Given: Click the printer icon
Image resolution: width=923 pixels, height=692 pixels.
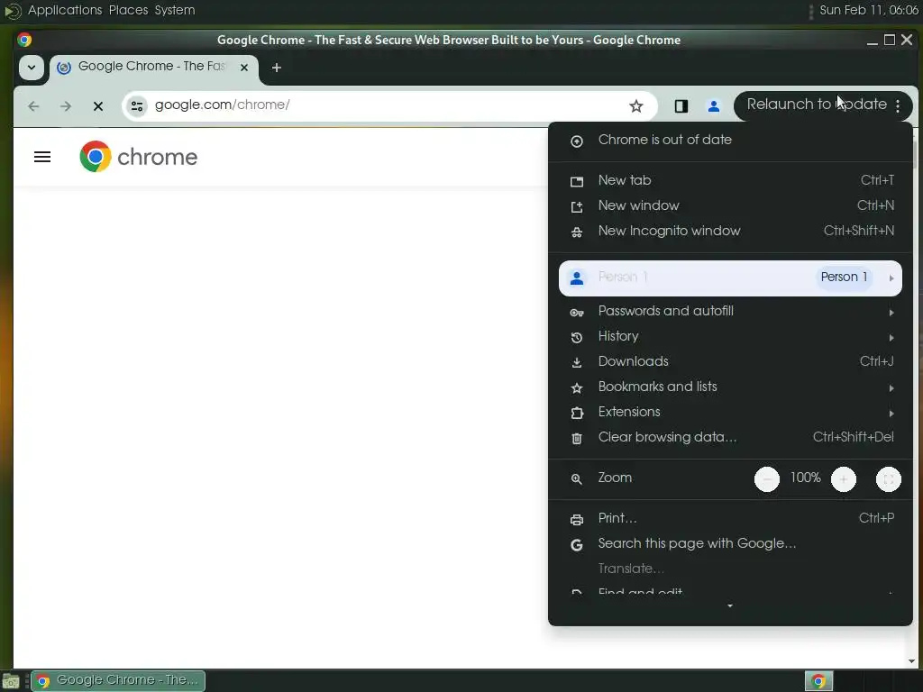Looking at the screenshot, I should pyautogui.click(x=577, y=520).
